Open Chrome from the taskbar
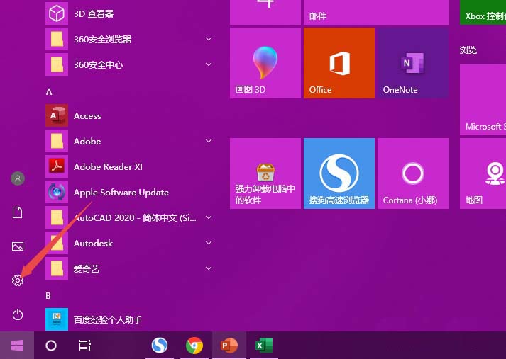The width and height of the screenshot is (506, 359). pos(194,346)
